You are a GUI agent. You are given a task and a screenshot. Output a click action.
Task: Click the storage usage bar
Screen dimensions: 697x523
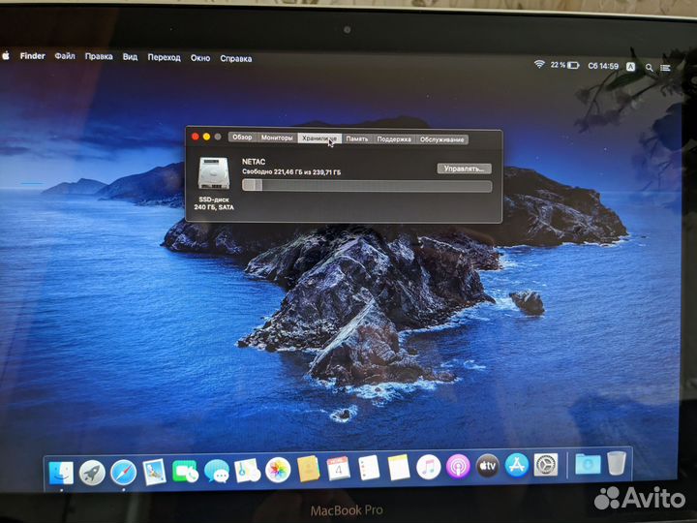point(367,185)
